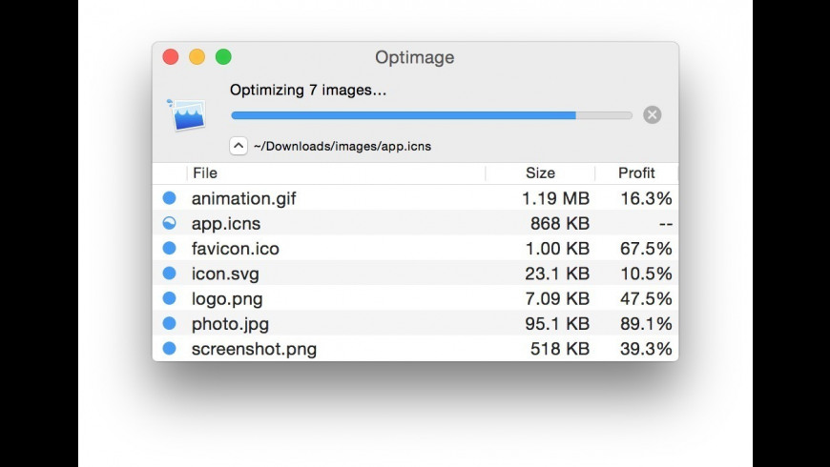Viewport: 830px width, 467px height.
Task: Click the status dot beside animation.gif
Action: 170,198
